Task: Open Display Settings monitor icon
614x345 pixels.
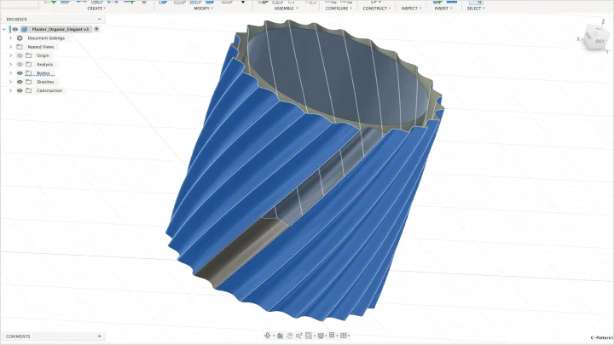Action: point(320,336)
